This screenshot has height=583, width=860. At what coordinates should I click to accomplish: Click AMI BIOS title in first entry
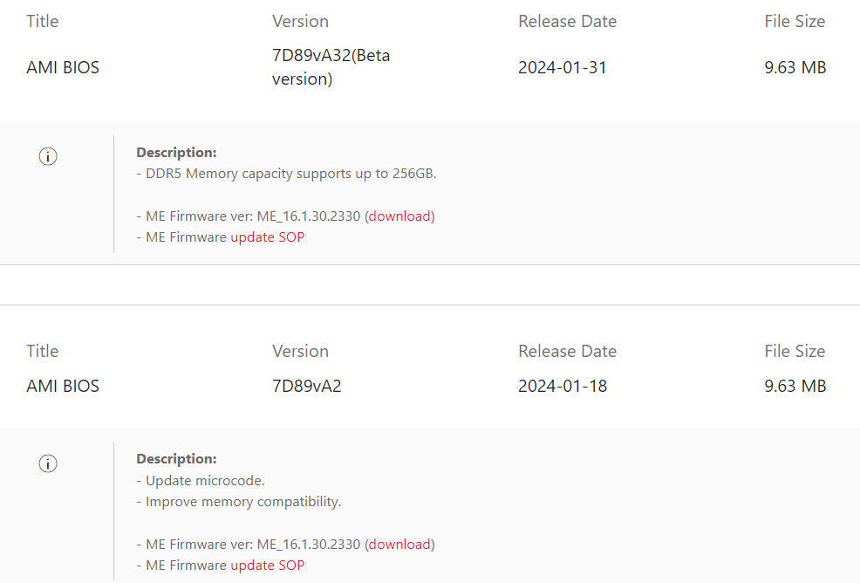point(63,67)
